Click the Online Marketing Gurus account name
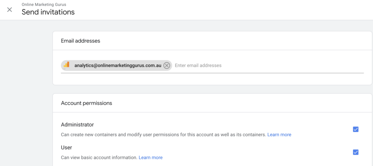 point(44,4)
